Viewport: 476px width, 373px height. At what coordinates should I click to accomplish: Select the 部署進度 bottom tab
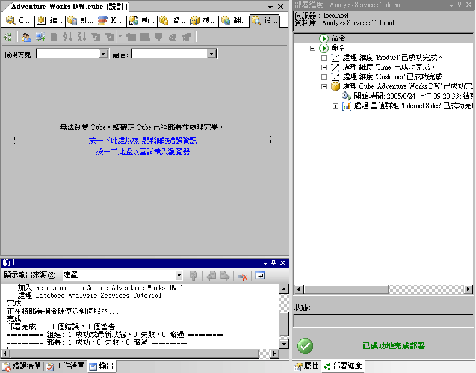click(344, 366)
